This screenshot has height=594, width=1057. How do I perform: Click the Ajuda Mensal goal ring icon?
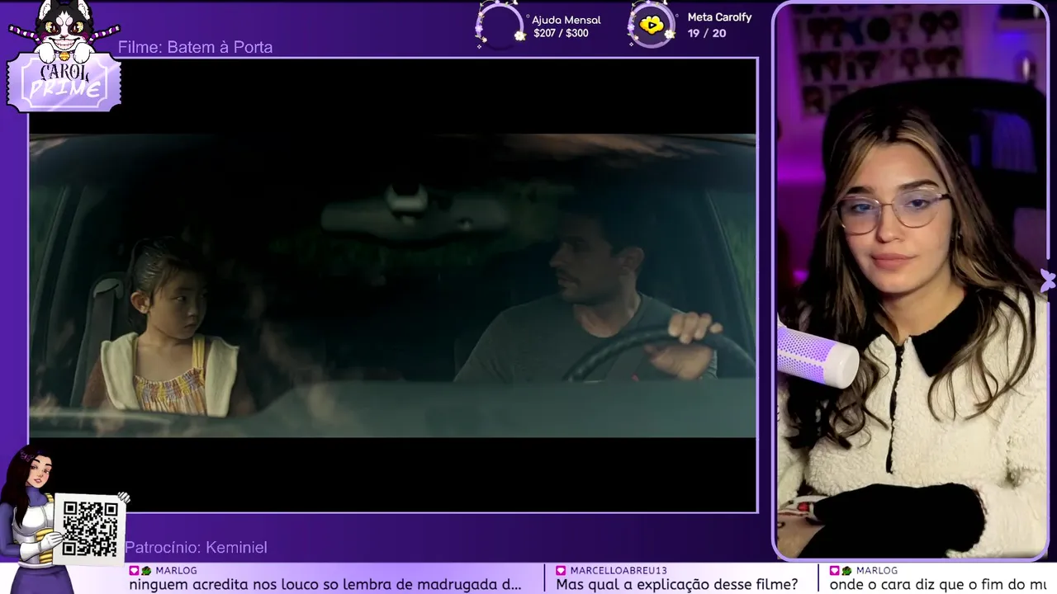point(500,26)
